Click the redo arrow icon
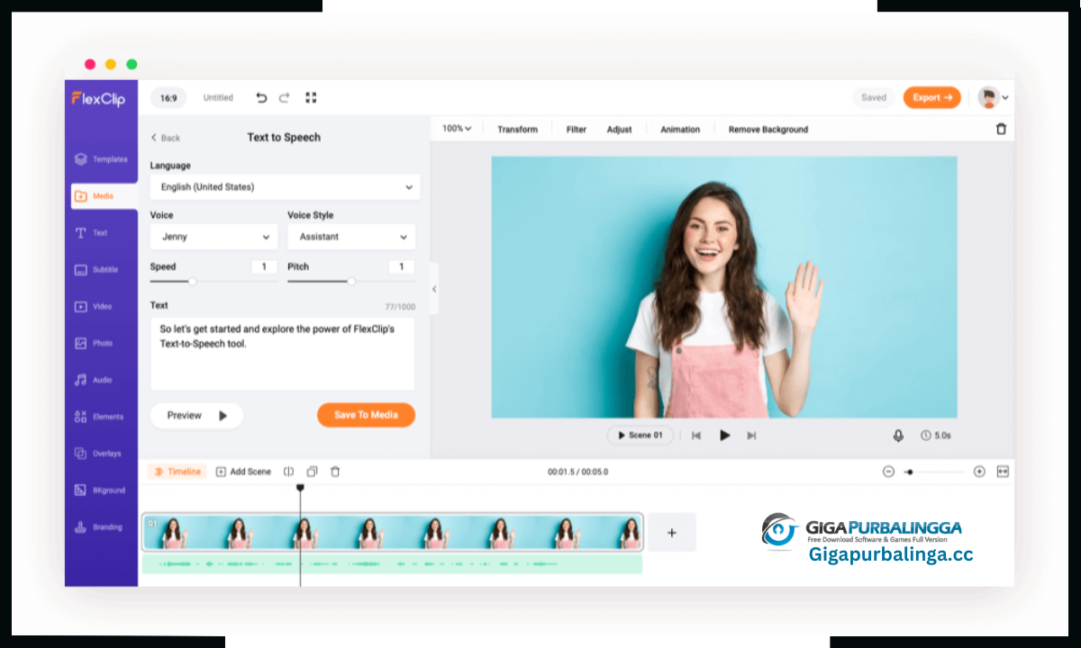This screenshot has width=1081, height=648. 285,97
